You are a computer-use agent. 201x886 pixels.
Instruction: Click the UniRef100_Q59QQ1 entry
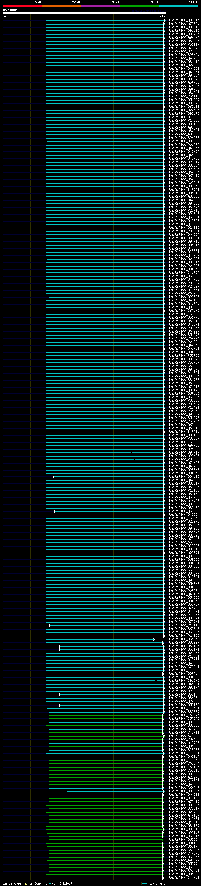184,864
